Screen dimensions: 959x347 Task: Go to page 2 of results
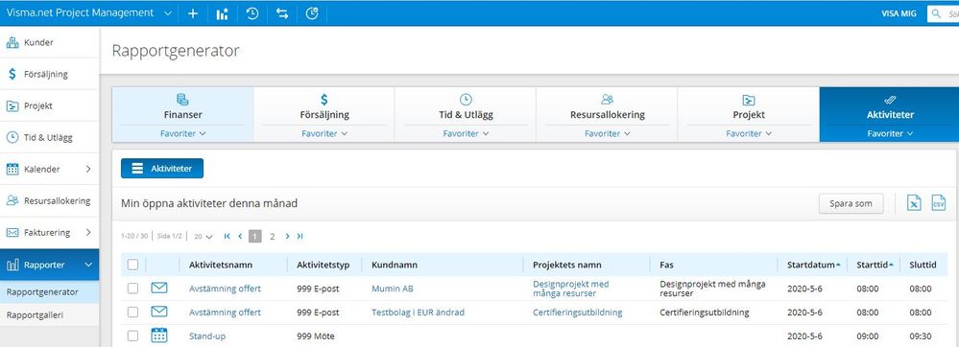click(x=273, y=237)
